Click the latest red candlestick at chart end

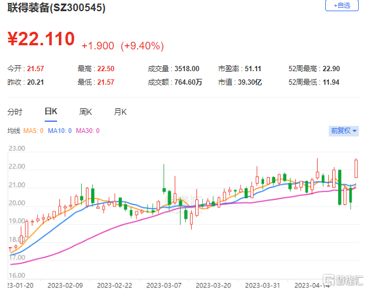tap(356, 169)
